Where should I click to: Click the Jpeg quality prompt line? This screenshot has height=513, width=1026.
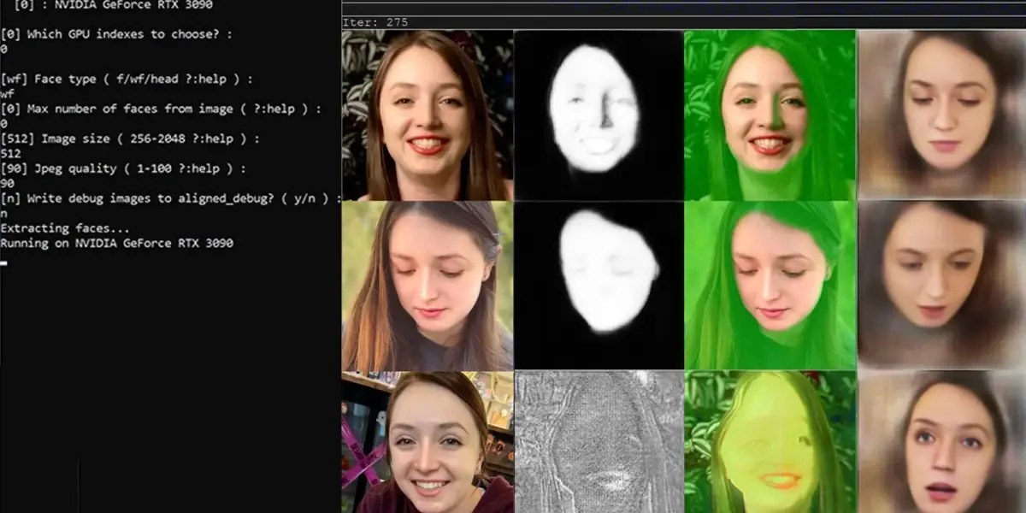pyautogui.click(x=123, y=168)
